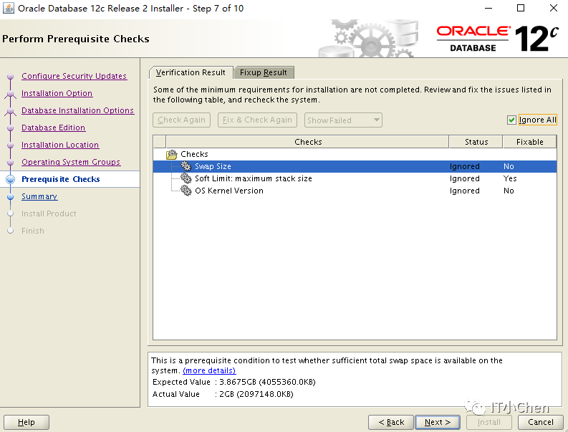
Task: Click the Install button
Action: coord(489,422)
